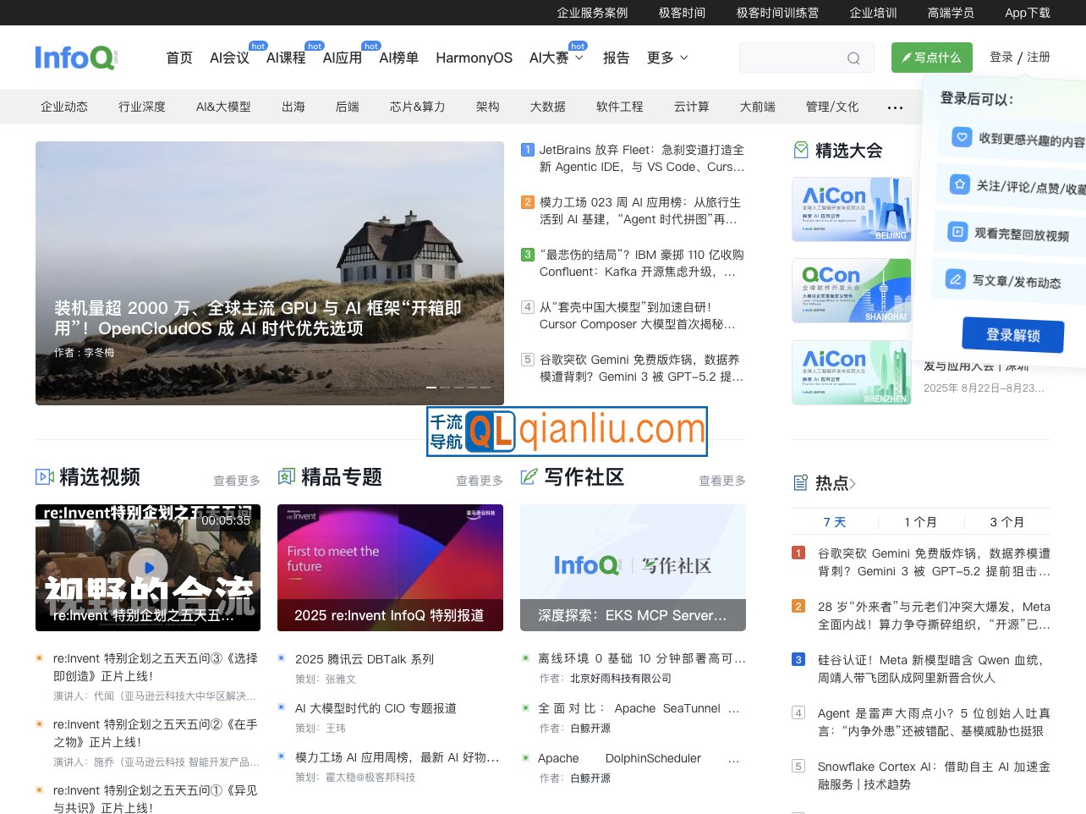Click in the search input field
The image size is (1086, 814).
[x=790, y=58]
